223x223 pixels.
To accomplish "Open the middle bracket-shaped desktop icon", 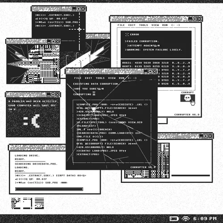I will click(28, 203).
